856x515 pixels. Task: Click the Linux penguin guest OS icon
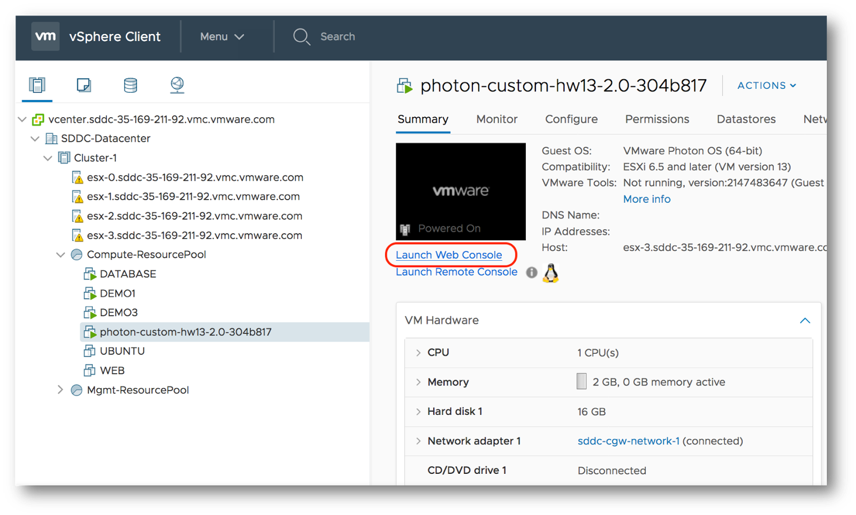click(551, 272)
